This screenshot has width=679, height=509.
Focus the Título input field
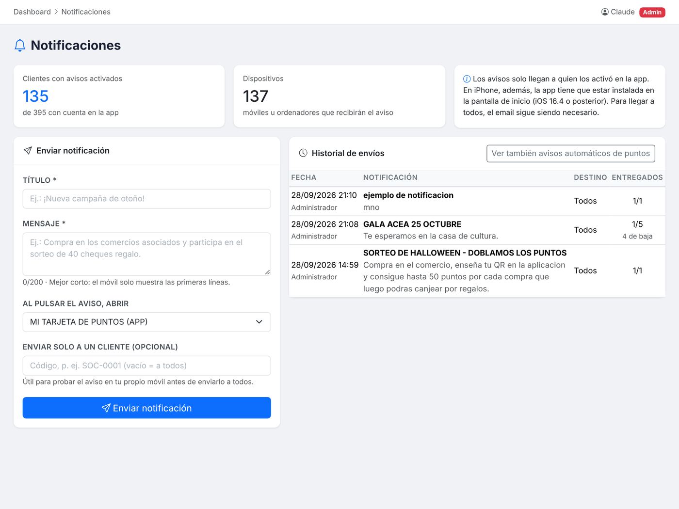tap(146, 199)
